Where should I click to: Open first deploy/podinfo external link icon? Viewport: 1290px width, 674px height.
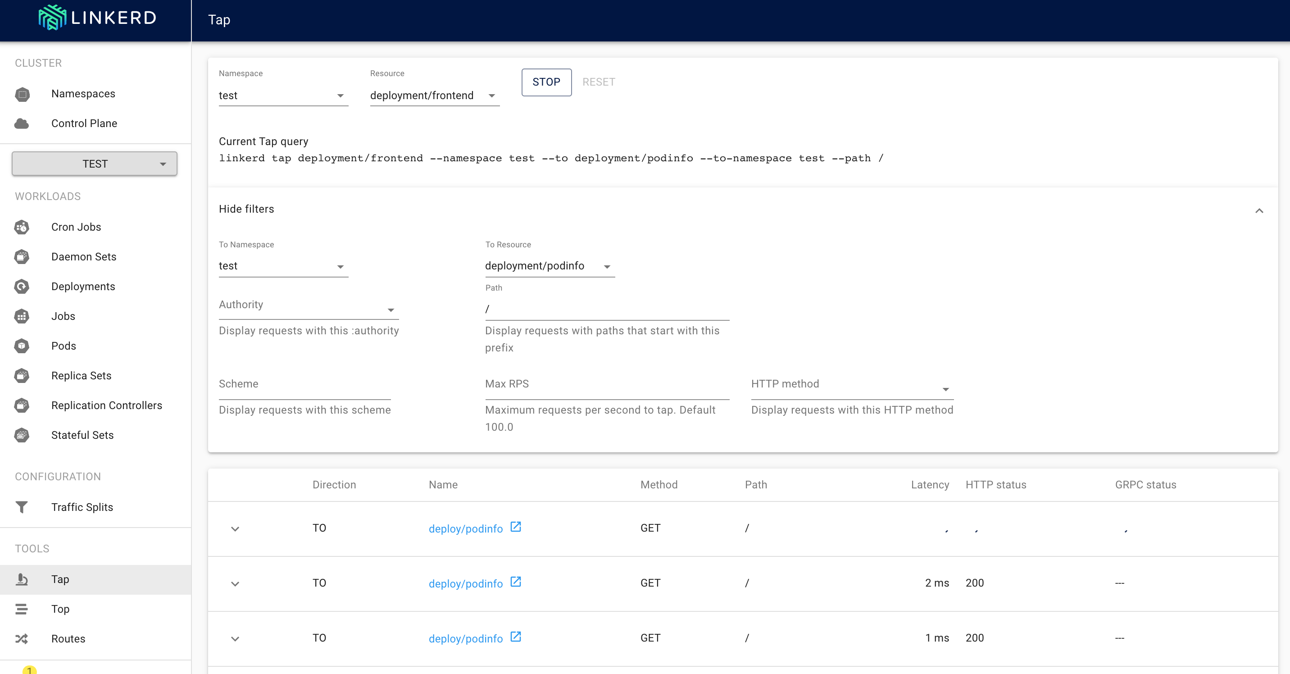click(515, 527)
